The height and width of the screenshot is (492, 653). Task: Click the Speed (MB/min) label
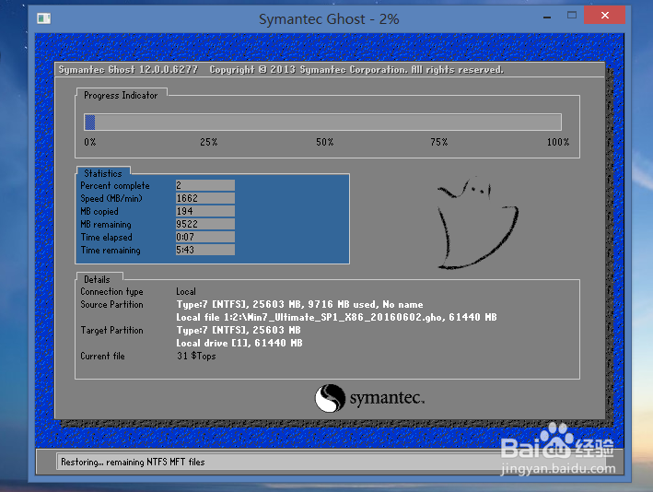pyautogui.click(x=111, y=198)
